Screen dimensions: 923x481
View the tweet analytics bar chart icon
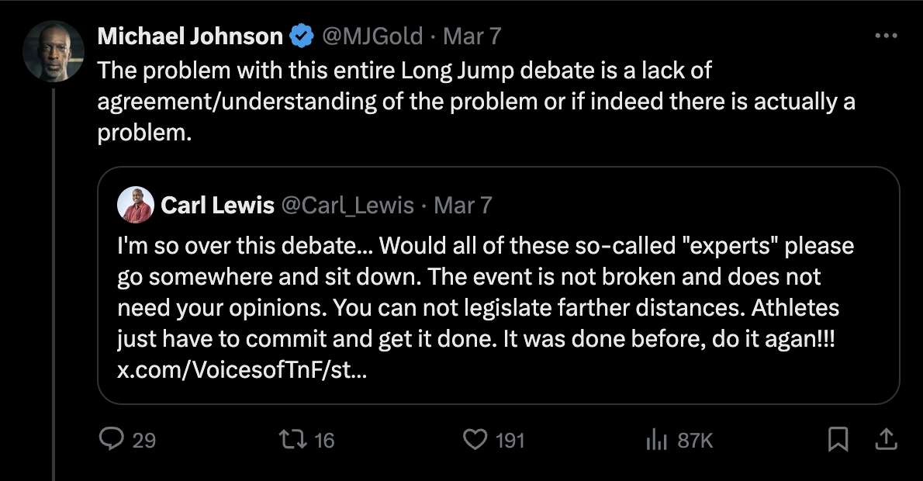point(657,441)
